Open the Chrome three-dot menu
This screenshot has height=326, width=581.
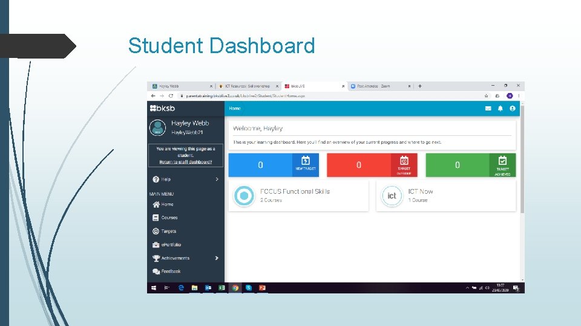point(519,96)
